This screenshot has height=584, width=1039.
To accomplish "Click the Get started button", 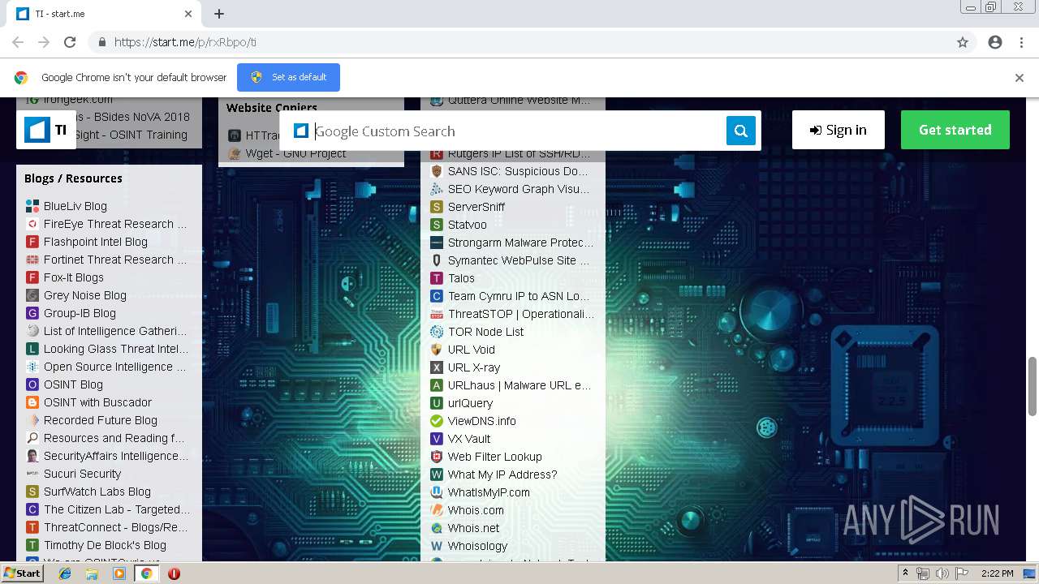I will [955, 130].
